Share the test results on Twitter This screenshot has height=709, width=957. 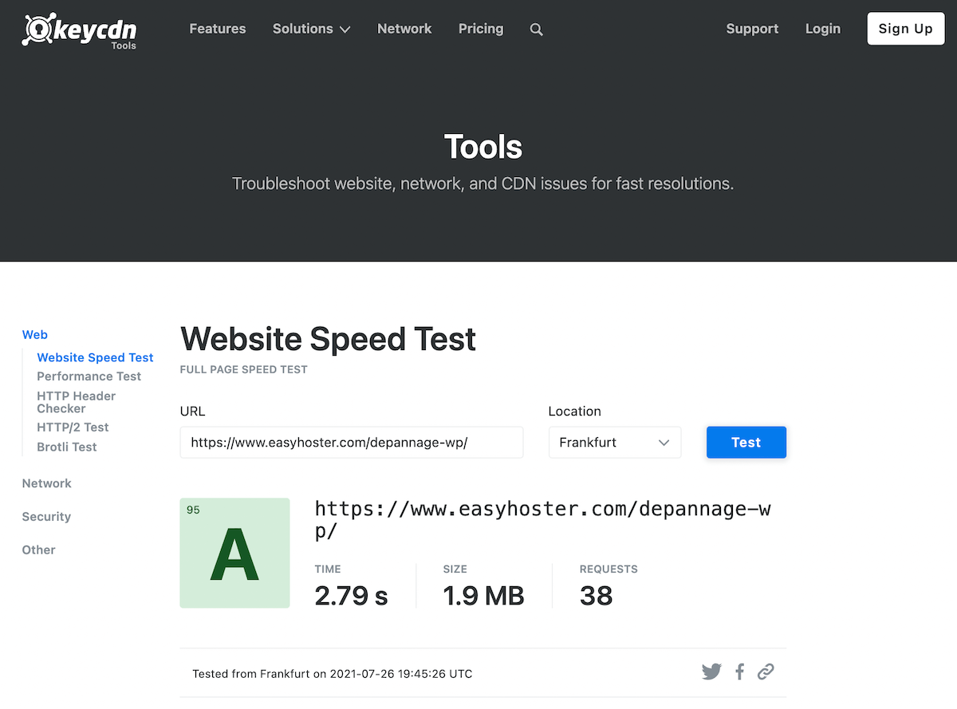[711, 672]
